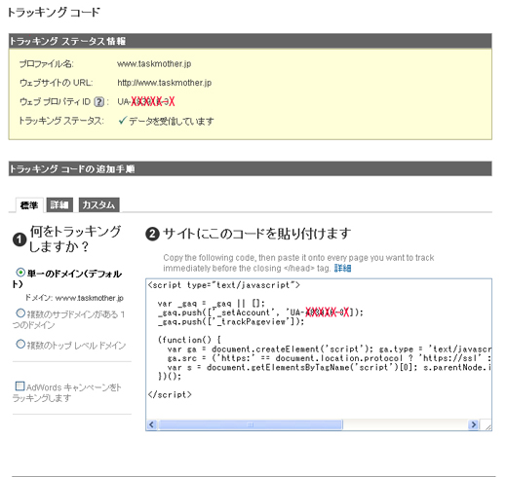
Task: Click the code box right scroll arrow
Action: [x=473, y=424]
